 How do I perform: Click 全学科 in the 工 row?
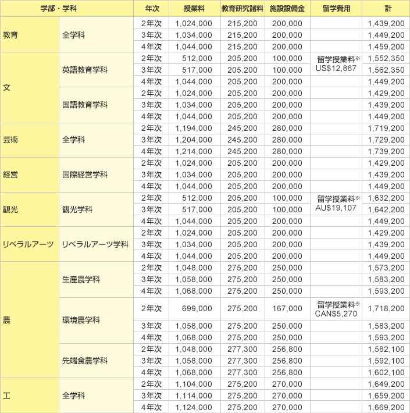(x=96, y=396)
